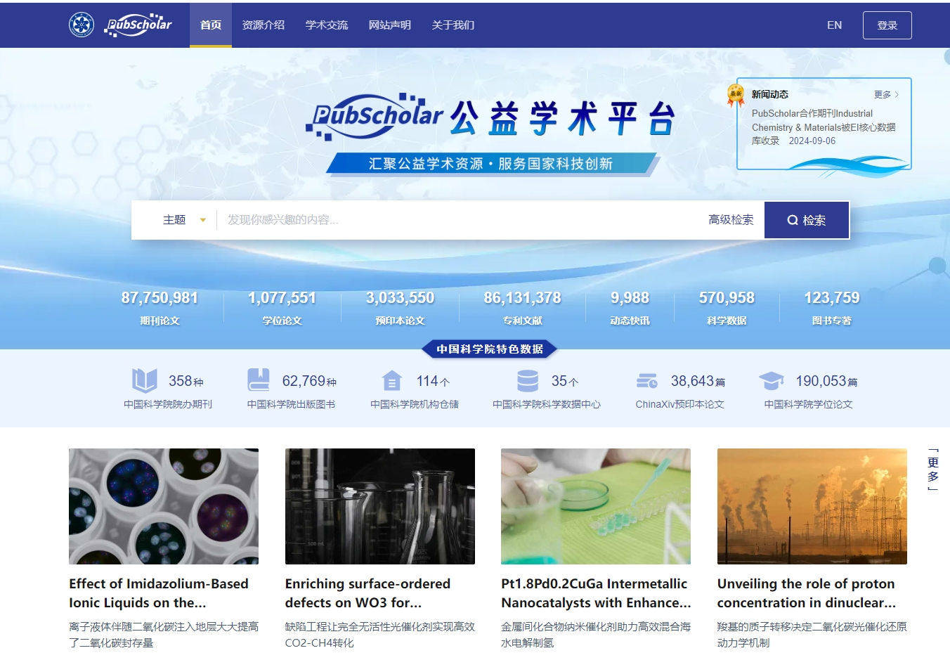Click the vertical 更多 link beside articles
The width and height of the screenshot is (950, 653).
[x=933, y=470]
